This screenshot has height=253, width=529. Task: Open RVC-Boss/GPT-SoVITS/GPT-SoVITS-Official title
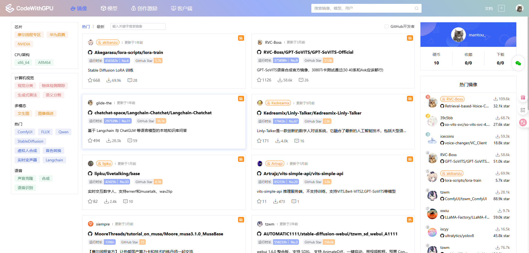(x=308, y=52)
